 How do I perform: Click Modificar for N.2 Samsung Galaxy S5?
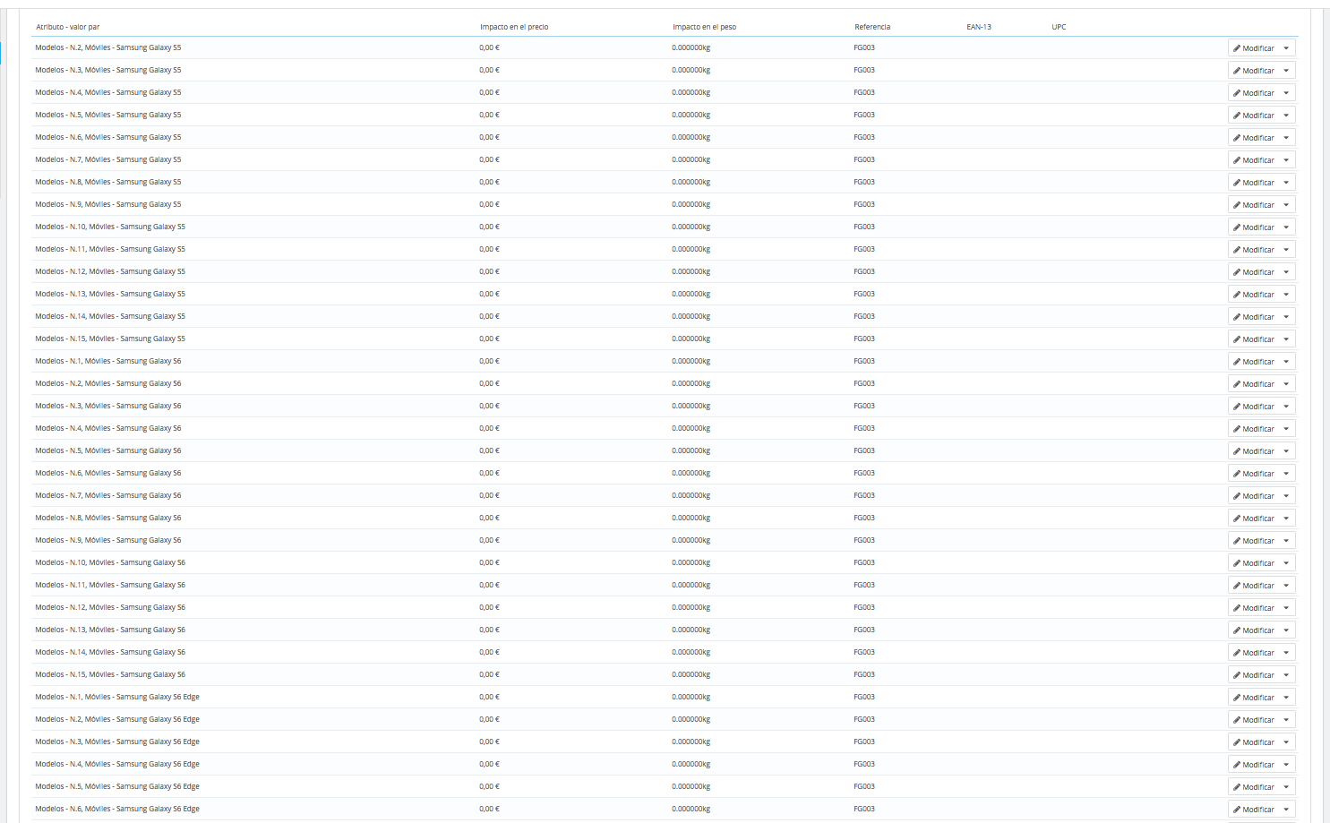[x=1253, y=48]
